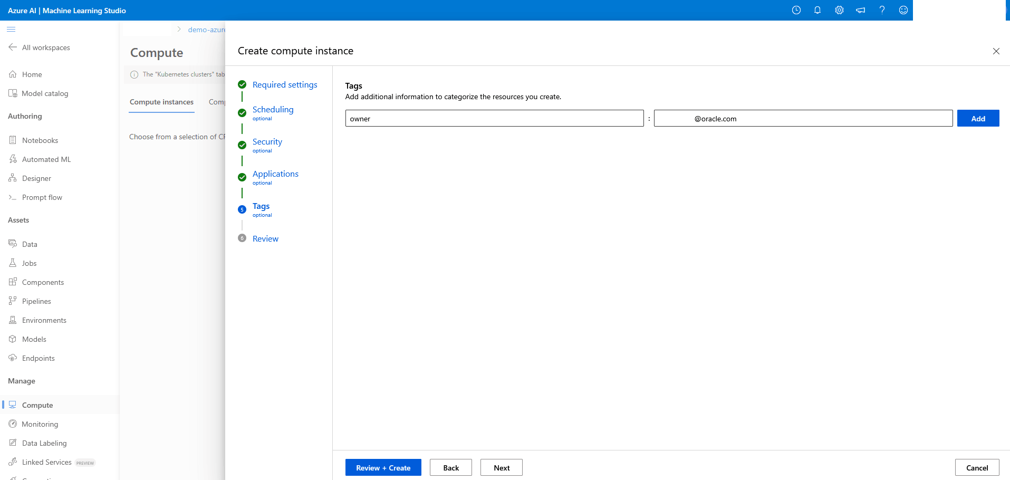Screen dimensions: 1010x480
Task: Open Prompt flow
Action: coord(42,197)
